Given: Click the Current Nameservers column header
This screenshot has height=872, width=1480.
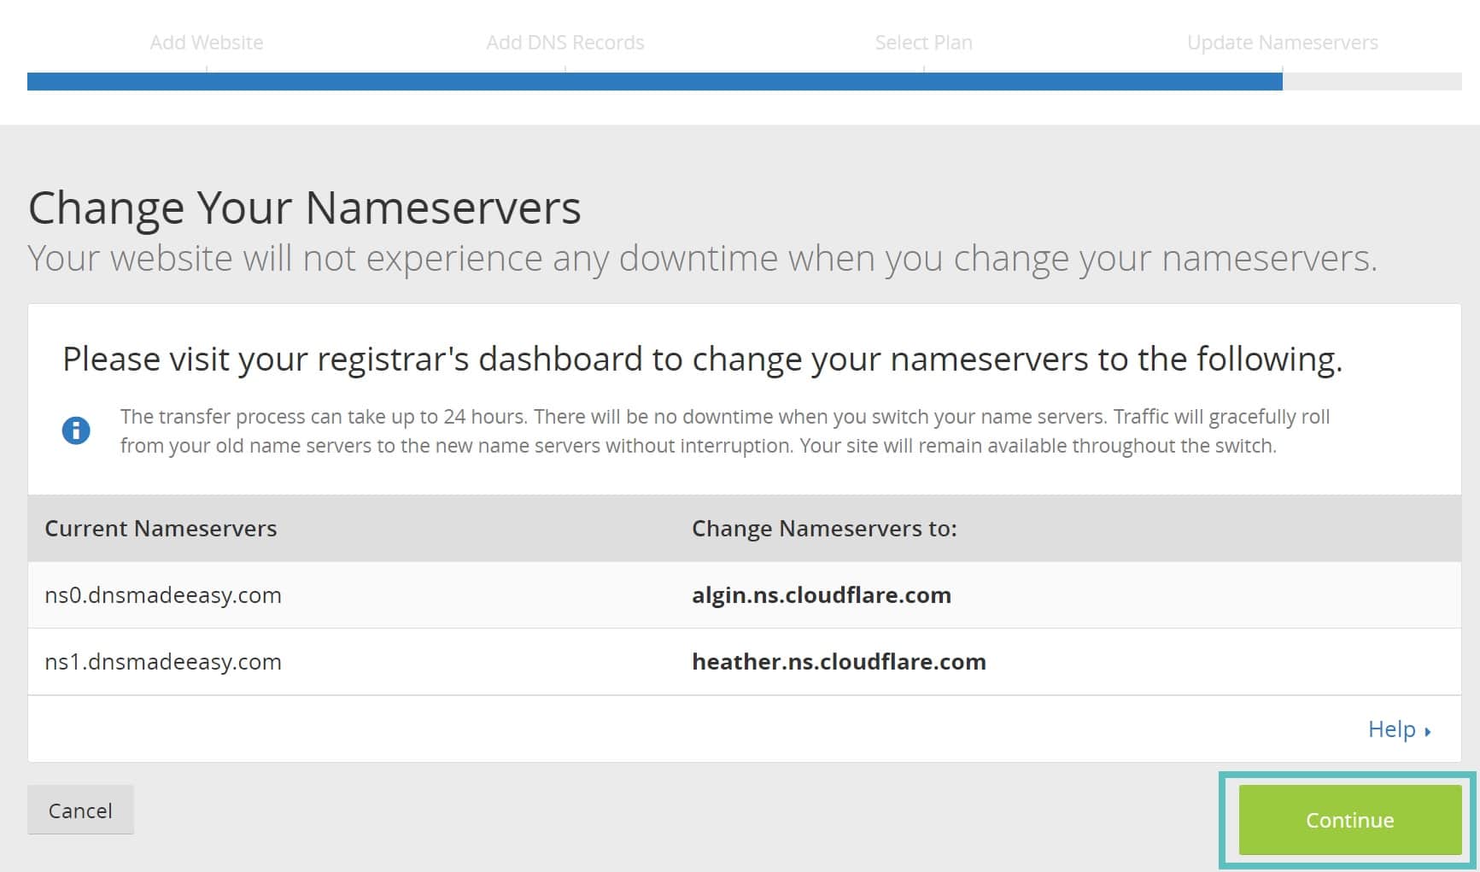Looking at the screenshot, I should (161, 528).
